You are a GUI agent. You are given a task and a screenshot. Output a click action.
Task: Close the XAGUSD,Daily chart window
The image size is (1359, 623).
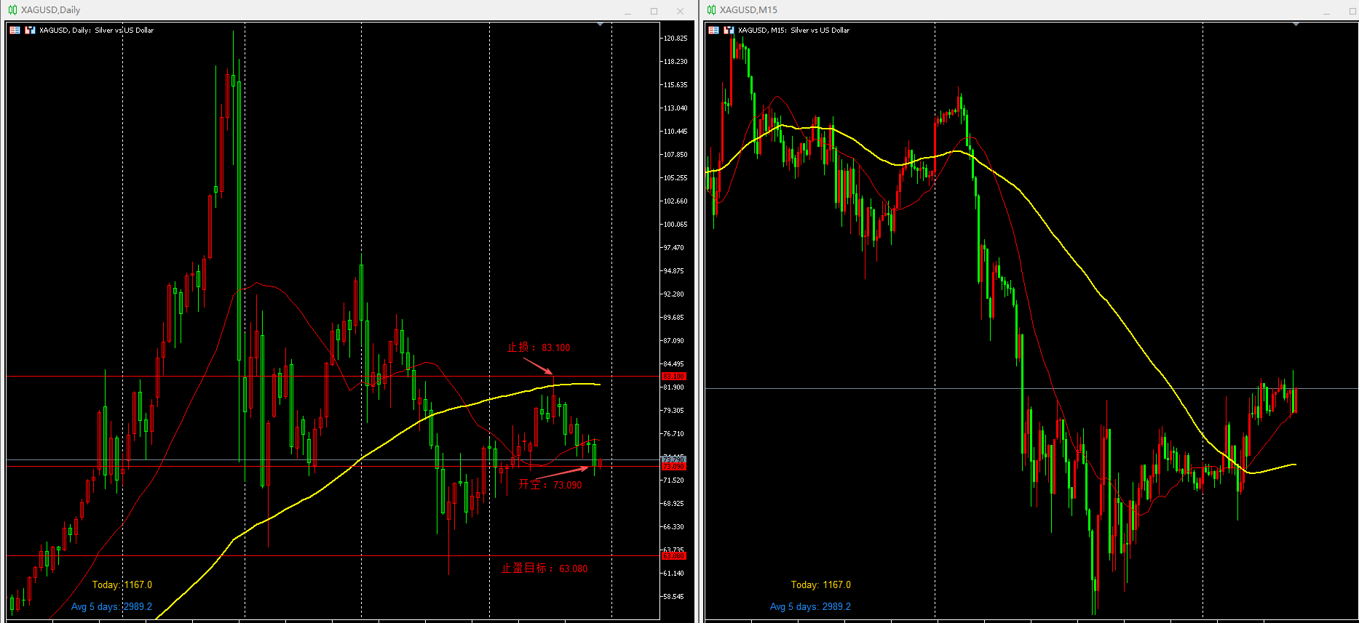click(x=680, y=11)
